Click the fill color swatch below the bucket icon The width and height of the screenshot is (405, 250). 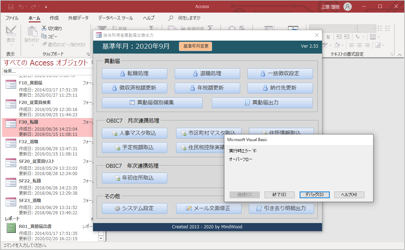(337, 47)
